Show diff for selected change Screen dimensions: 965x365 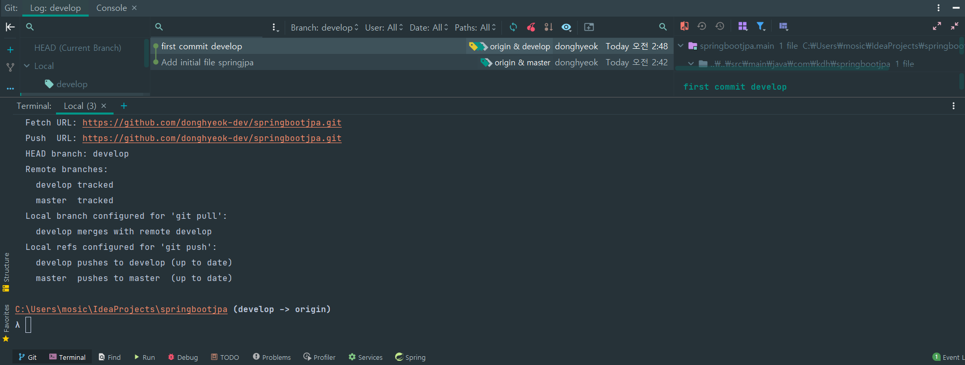pyautogui.click(x=684, y=26)
